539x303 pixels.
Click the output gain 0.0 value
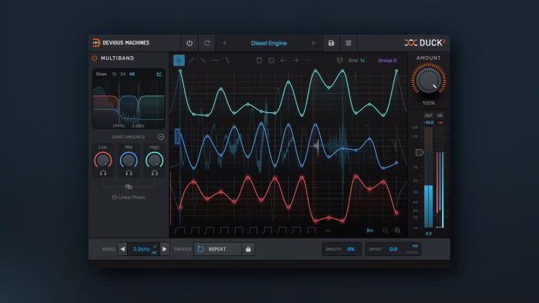click(x=429, y=234)
